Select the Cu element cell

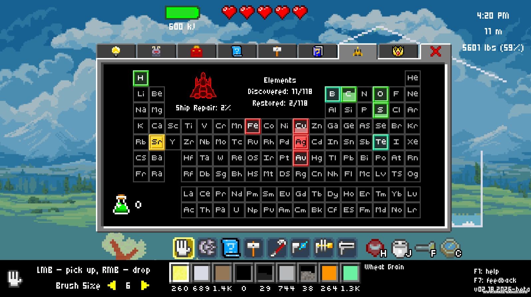click(300, 126)
